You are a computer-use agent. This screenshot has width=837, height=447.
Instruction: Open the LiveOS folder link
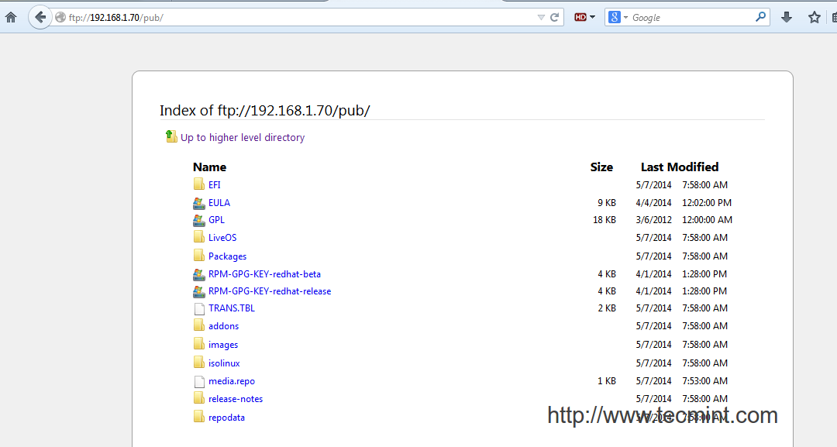coord(222,238)
